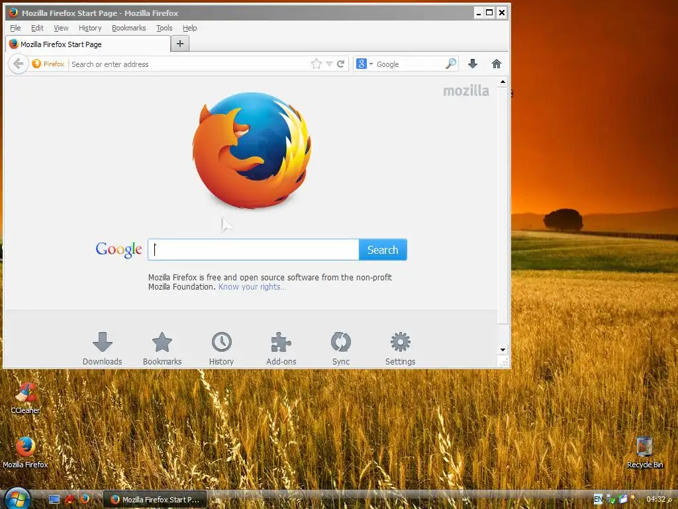Viewport: 678px width, 509px height.
Task: Open the toolbar Downloads arrow button
Action: click(x=473, y=64)
